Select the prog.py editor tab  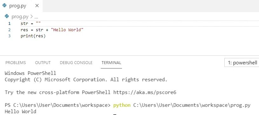pyautogui.click(x=21, y=6)
